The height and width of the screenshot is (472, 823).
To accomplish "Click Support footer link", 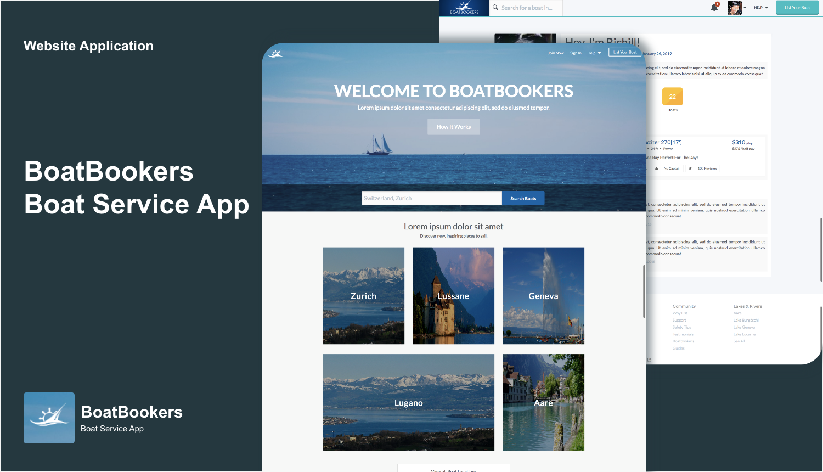I will (x=679, y=321).
